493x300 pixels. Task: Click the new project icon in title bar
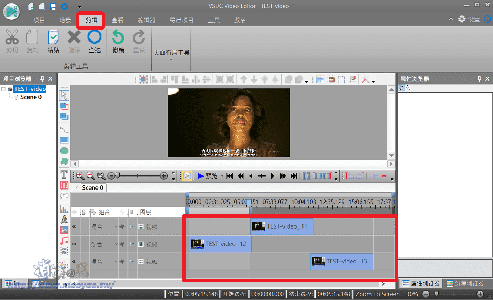coord(31,6)
